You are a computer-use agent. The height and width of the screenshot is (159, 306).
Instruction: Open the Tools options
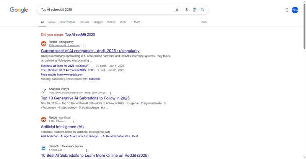pos(203,22)
